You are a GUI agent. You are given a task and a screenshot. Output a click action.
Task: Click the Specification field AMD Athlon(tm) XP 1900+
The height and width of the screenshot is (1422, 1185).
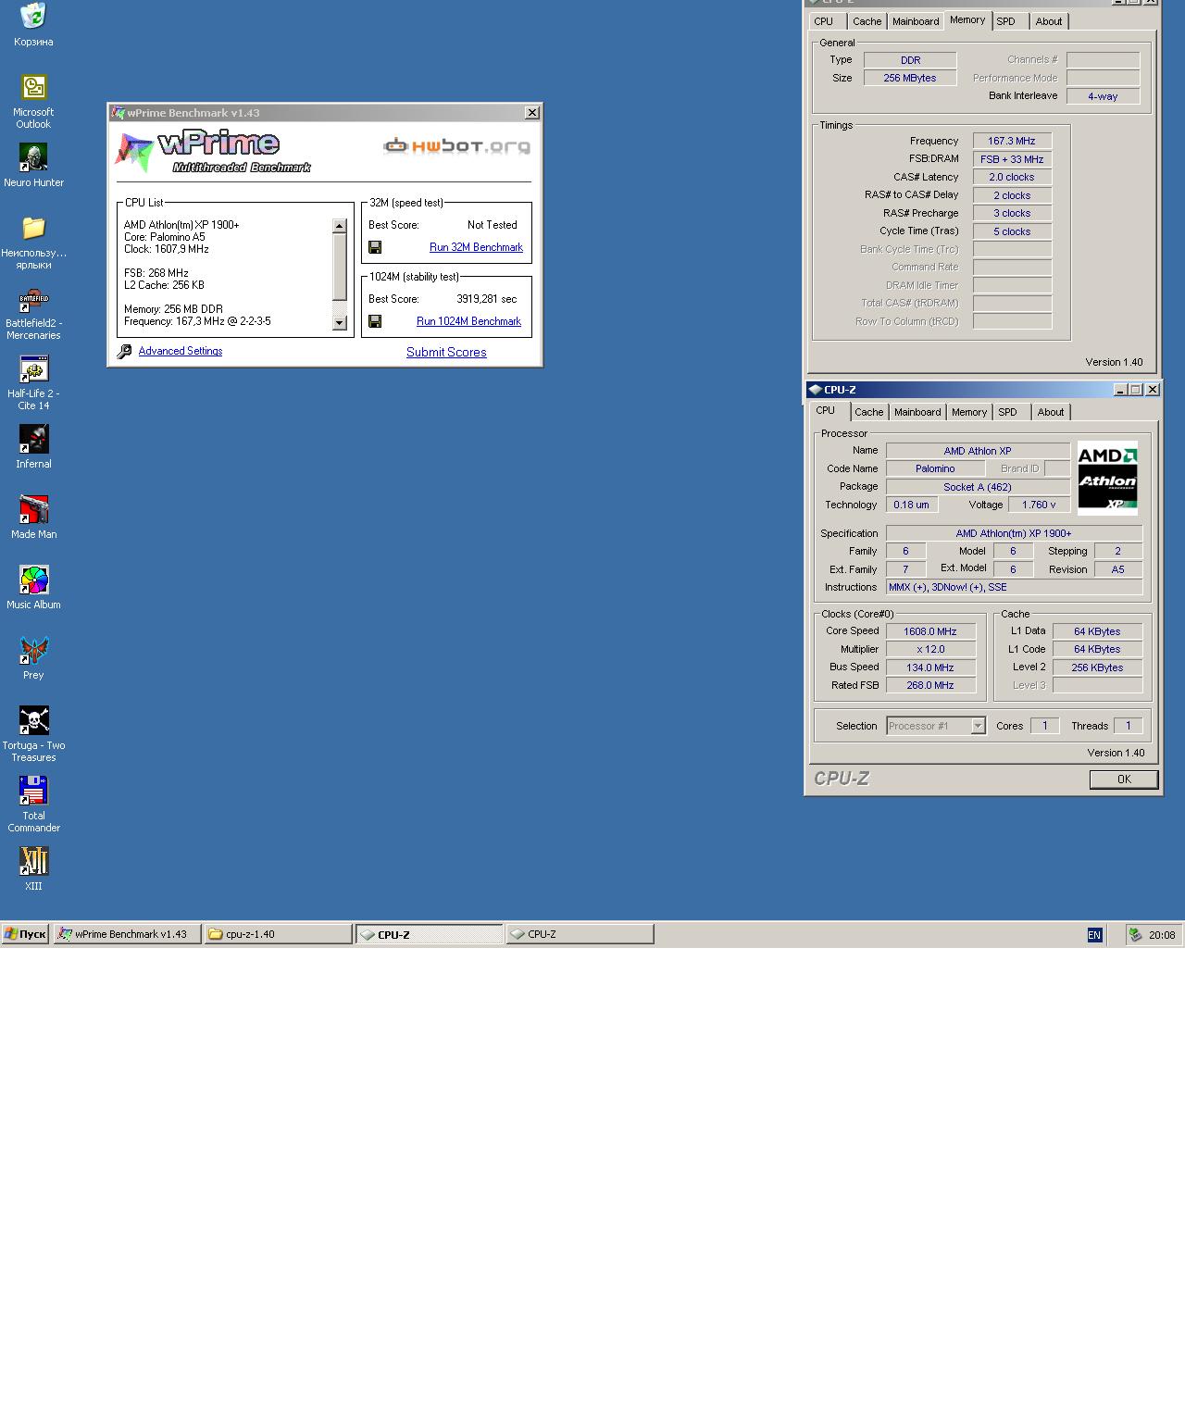click(1014, 533)
